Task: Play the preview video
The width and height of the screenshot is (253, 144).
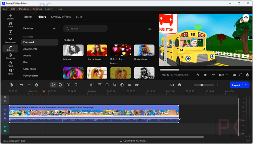Action: pyautogui.click(x=205, y=75)
